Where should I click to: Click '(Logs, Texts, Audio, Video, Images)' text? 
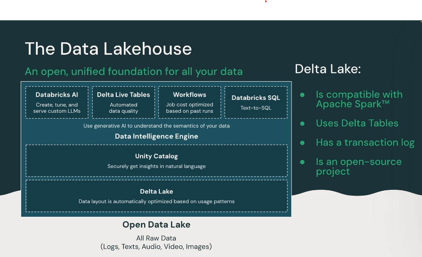156,247
